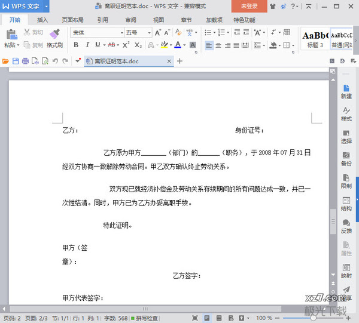
Task: Align text left
Action: coord(209,45)
